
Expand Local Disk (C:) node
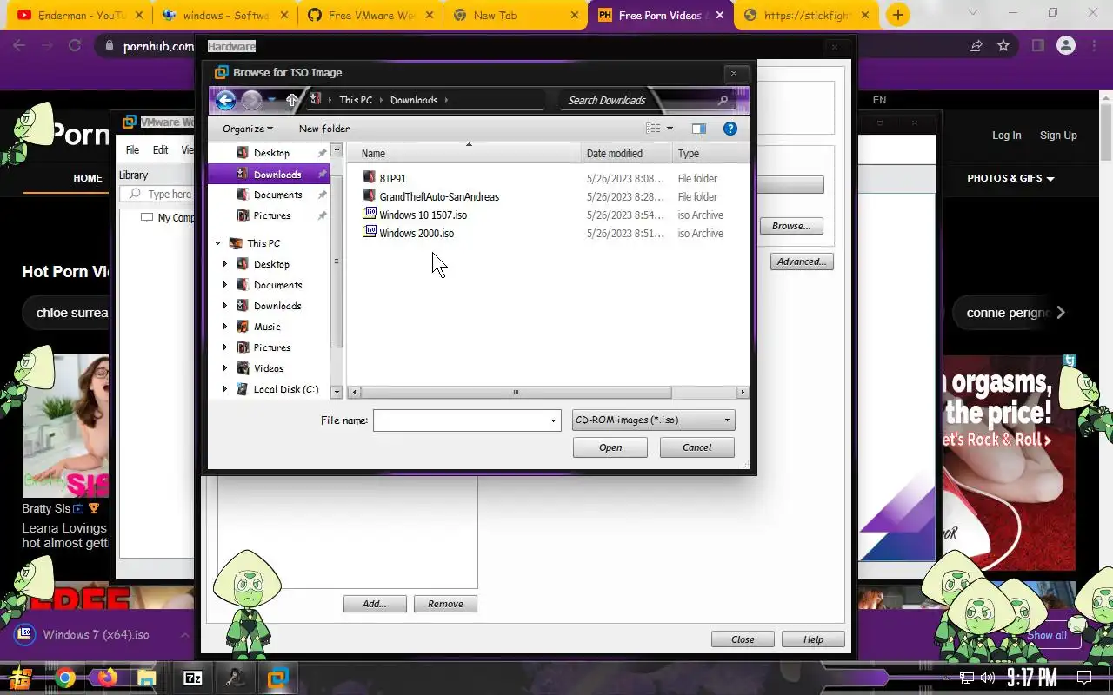(225, 389)
